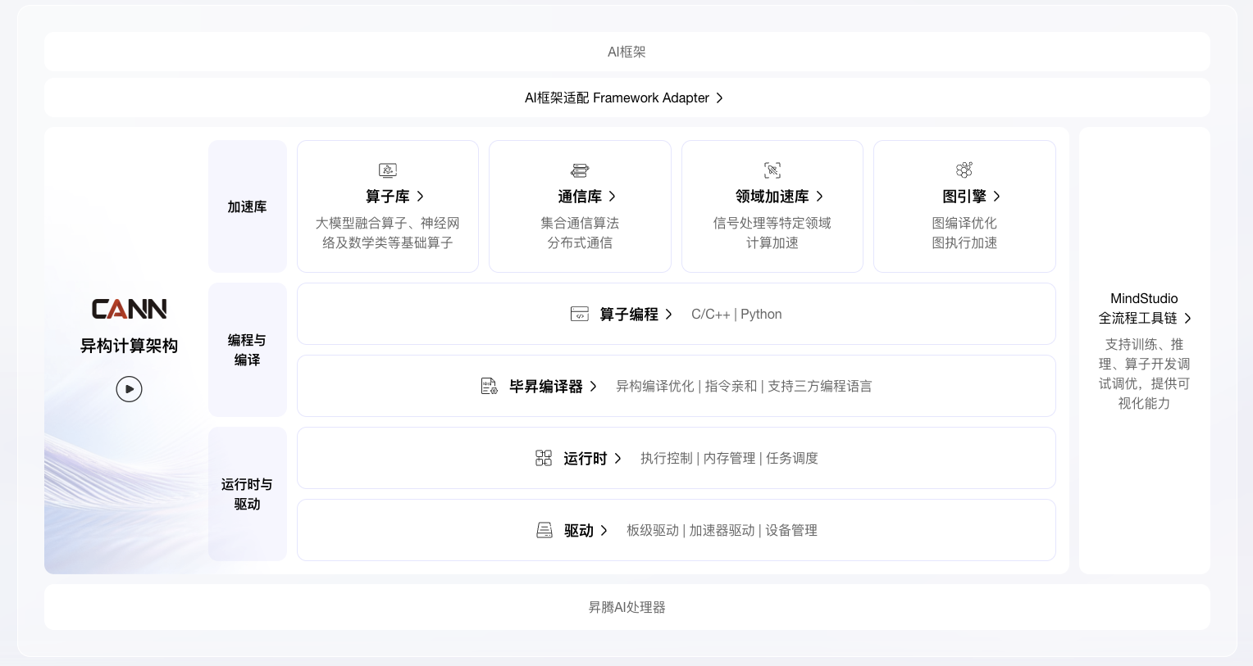Click the 算子库 operator library icon
Viewport: 1253px width, 666px height.
click(388, 170)
